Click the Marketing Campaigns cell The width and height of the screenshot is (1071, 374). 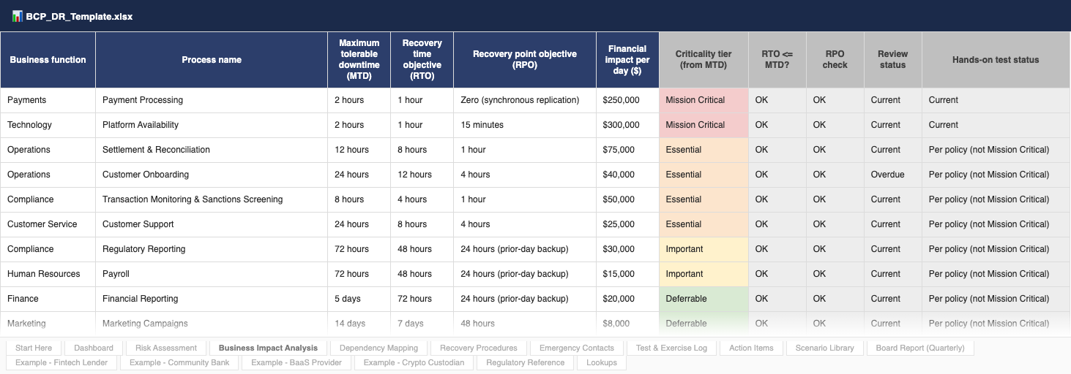tap(212, 324)
